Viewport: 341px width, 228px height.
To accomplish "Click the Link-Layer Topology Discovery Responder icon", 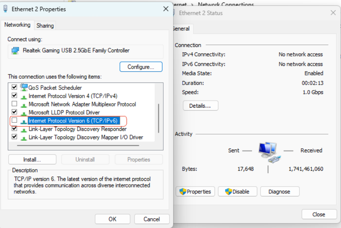I will point(24,129).
